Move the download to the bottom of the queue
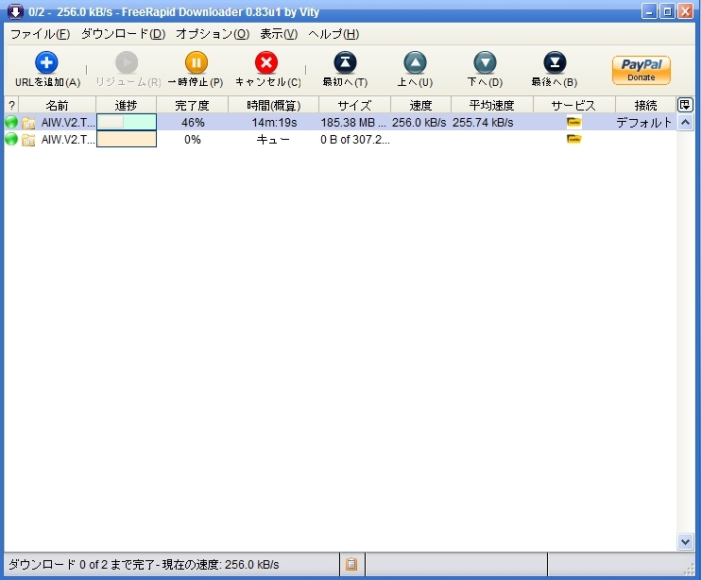The width and height of the screenshot is (701, 580). pyautogui.click(x=555, y=62)
